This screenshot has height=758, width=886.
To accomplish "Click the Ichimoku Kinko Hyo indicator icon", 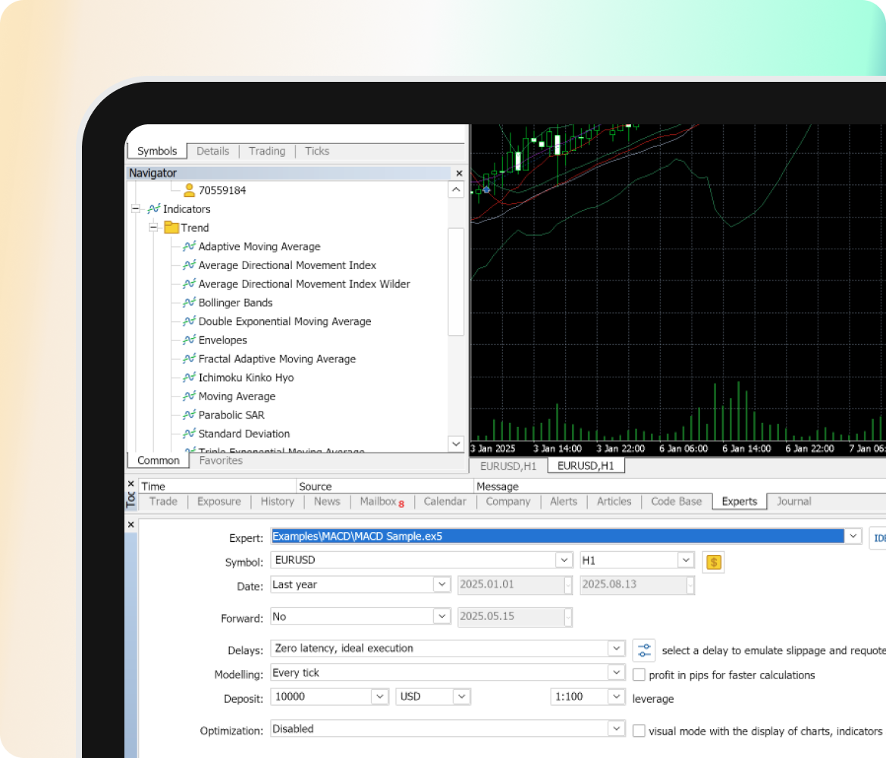I will point(189,377).
